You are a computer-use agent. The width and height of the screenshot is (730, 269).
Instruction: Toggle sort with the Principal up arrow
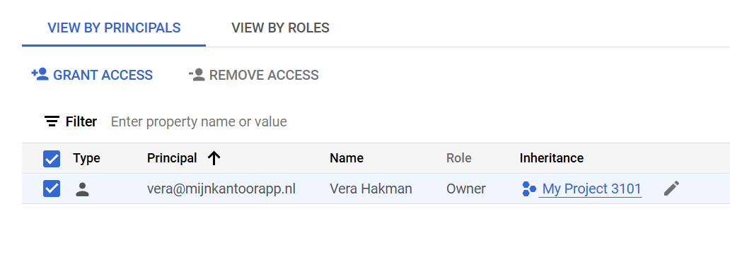coord(214,158)
